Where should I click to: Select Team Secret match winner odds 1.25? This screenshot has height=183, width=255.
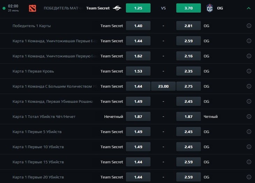(x=138, y=8)
